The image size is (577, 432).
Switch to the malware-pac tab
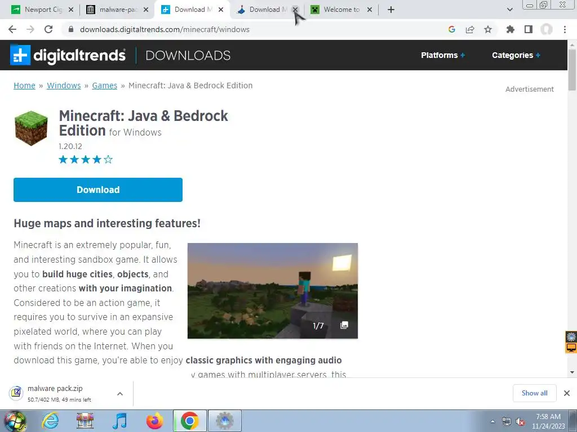coord(118,10)
